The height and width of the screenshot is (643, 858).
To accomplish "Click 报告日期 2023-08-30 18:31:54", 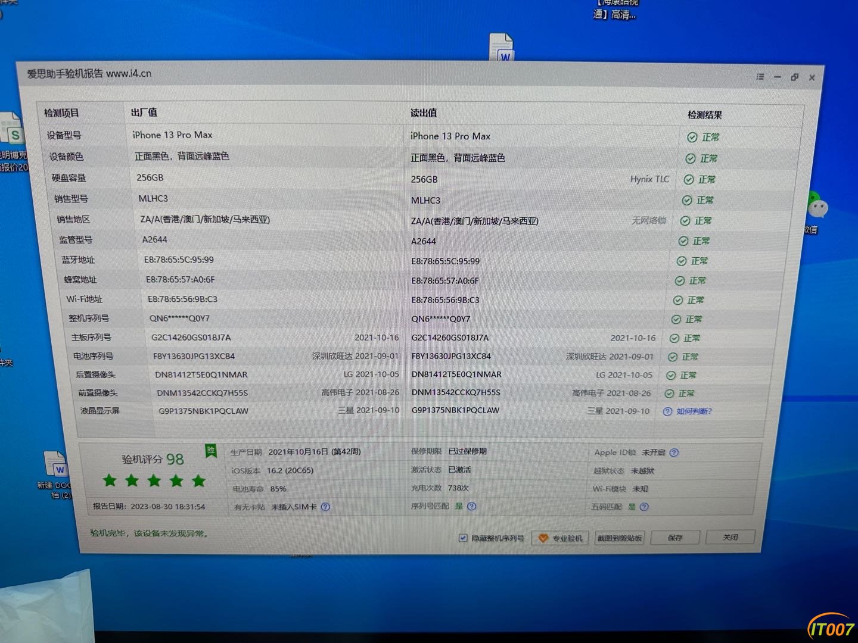I will coord(149,507).
